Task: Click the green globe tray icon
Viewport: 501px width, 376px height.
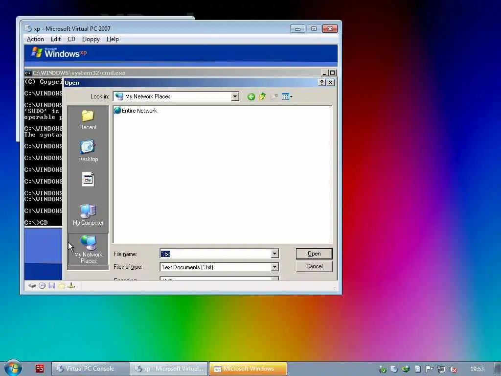Action: pos(406,369)
